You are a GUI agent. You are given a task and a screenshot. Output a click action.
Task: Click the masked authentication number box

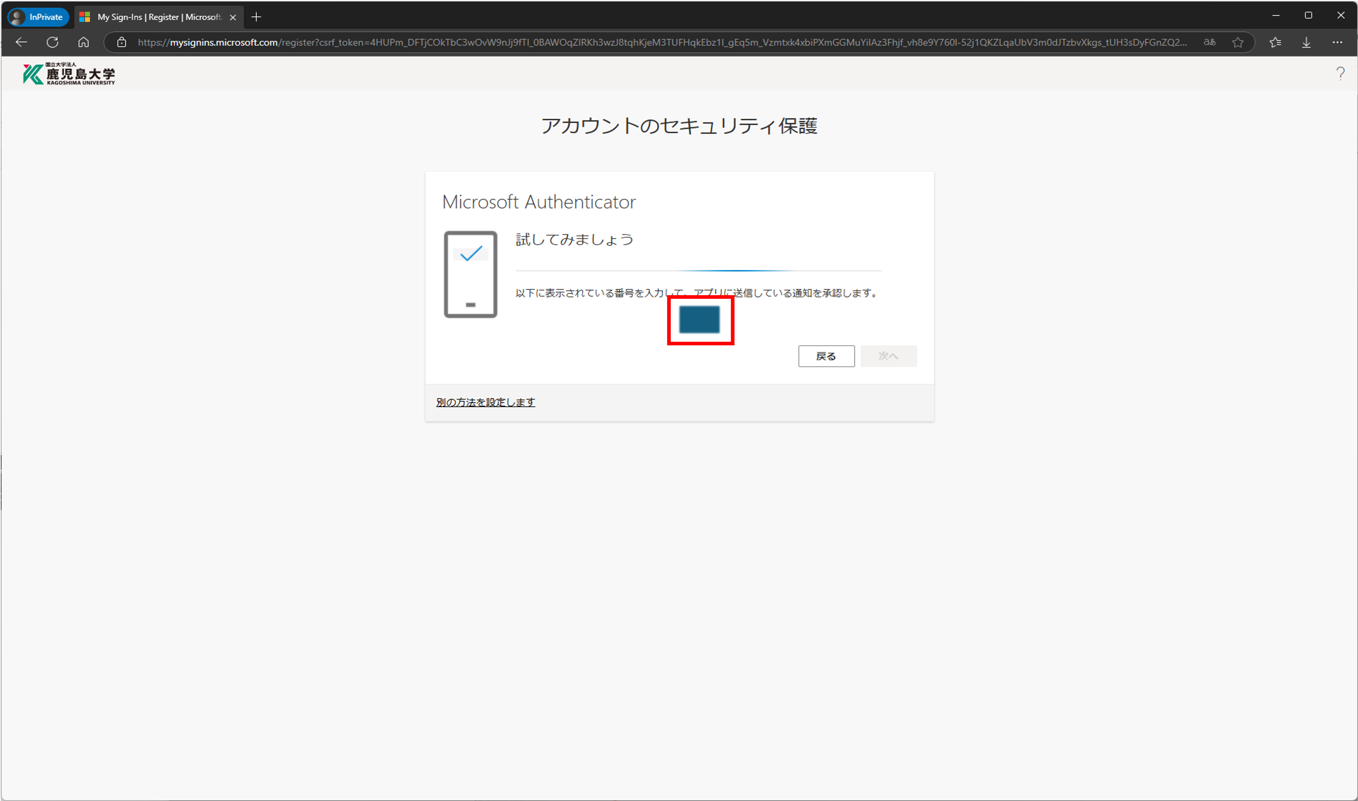[699, 320]
